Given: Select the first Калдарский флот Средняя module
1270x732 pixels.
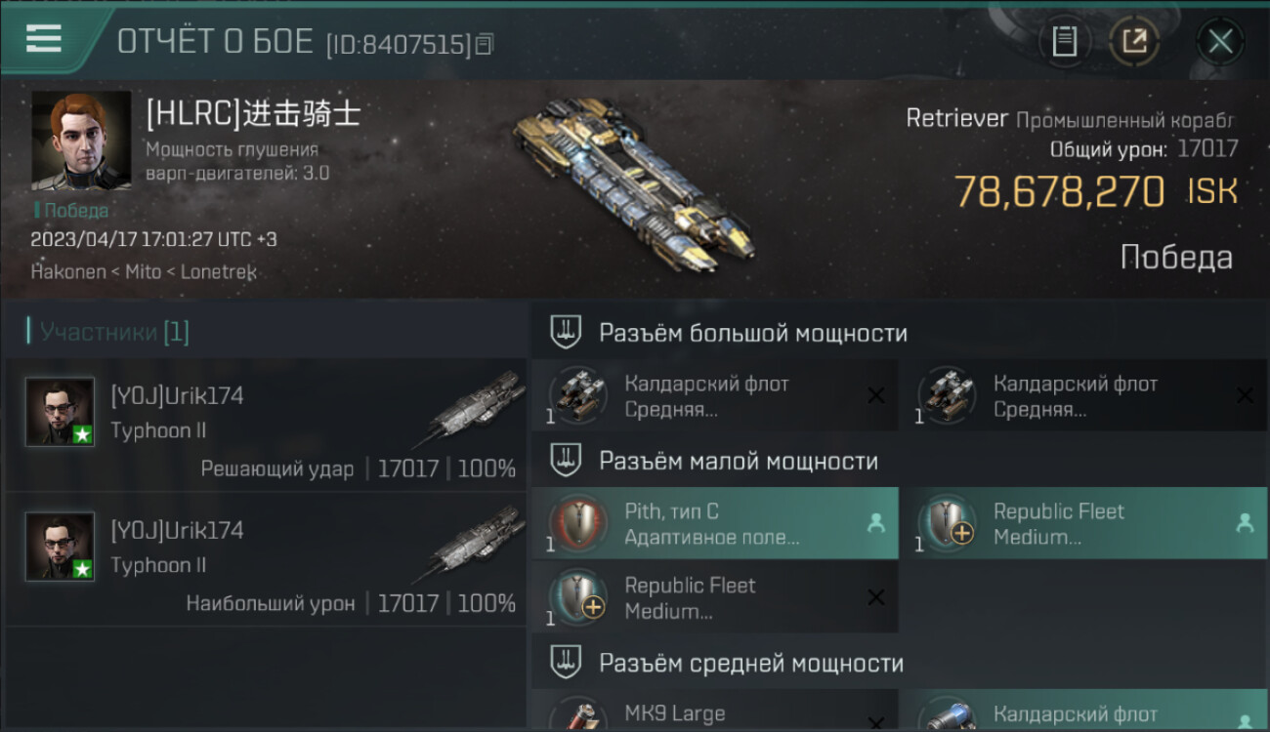Looking at the screenshot, I should click(x=714, y=396).
